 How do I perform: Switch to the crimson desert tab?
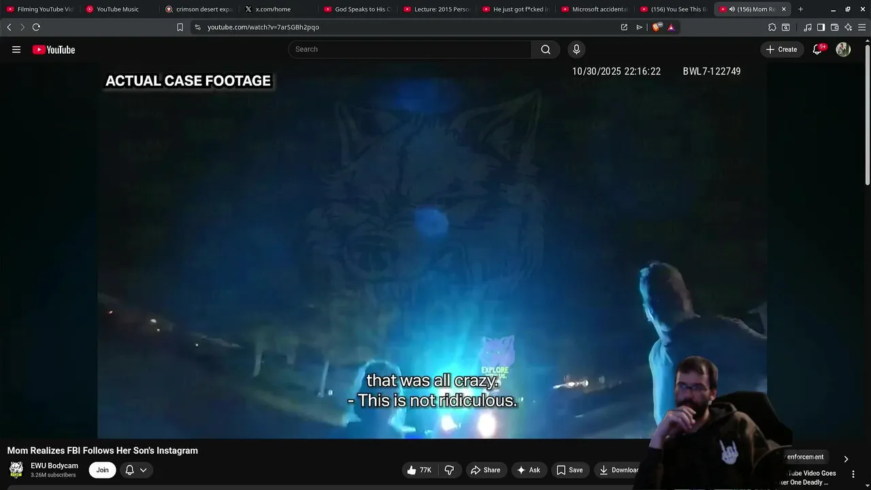[199, 9]
